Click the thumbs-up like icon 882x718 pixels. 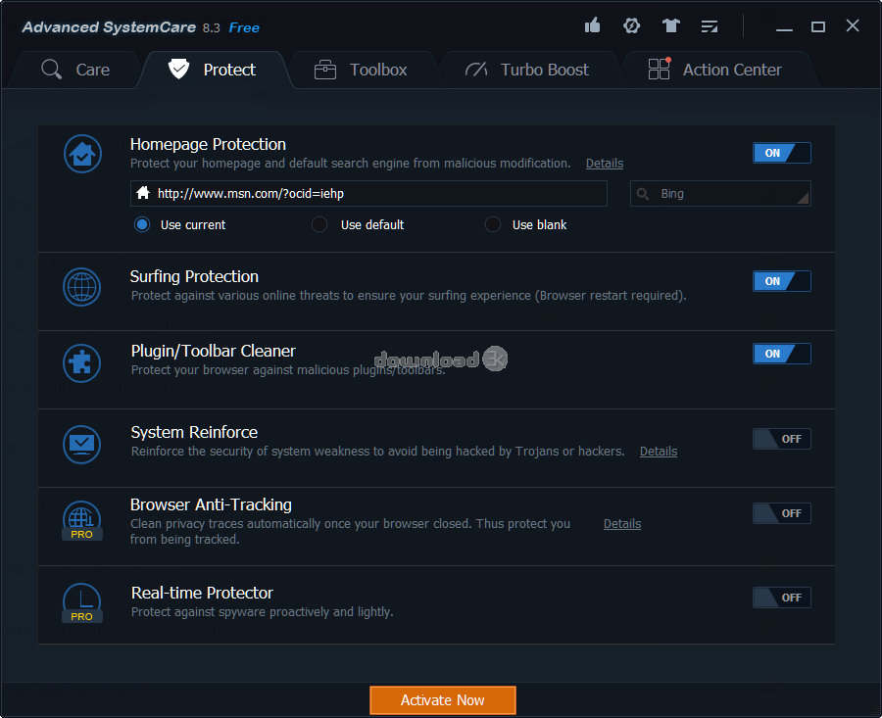(592, 25)
